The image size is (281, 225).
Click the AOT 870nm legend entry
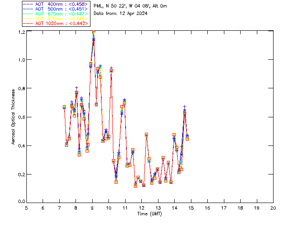point(56,18)
